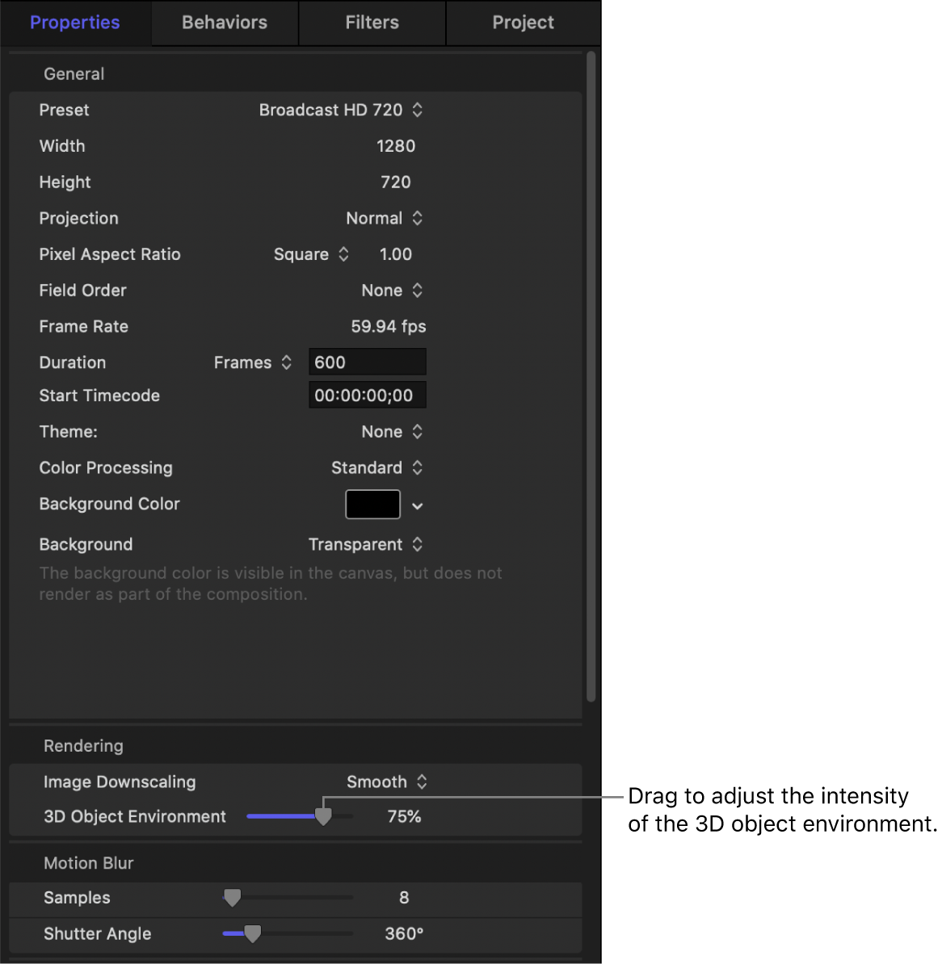The image size is (942, 964).
Task: Open the Background dropdown set to Transparent
Action: tap(417, 544)
